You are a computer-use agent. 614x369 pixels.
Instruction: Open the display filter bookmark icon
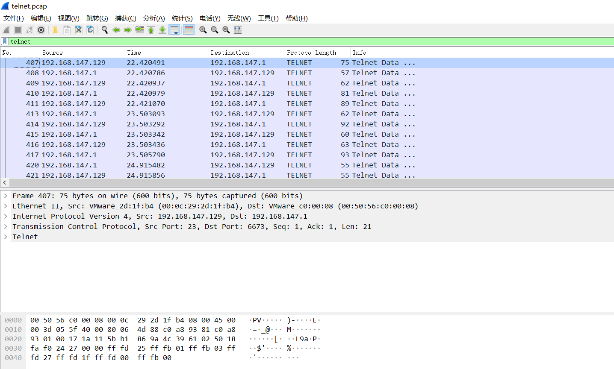point(4,41)
